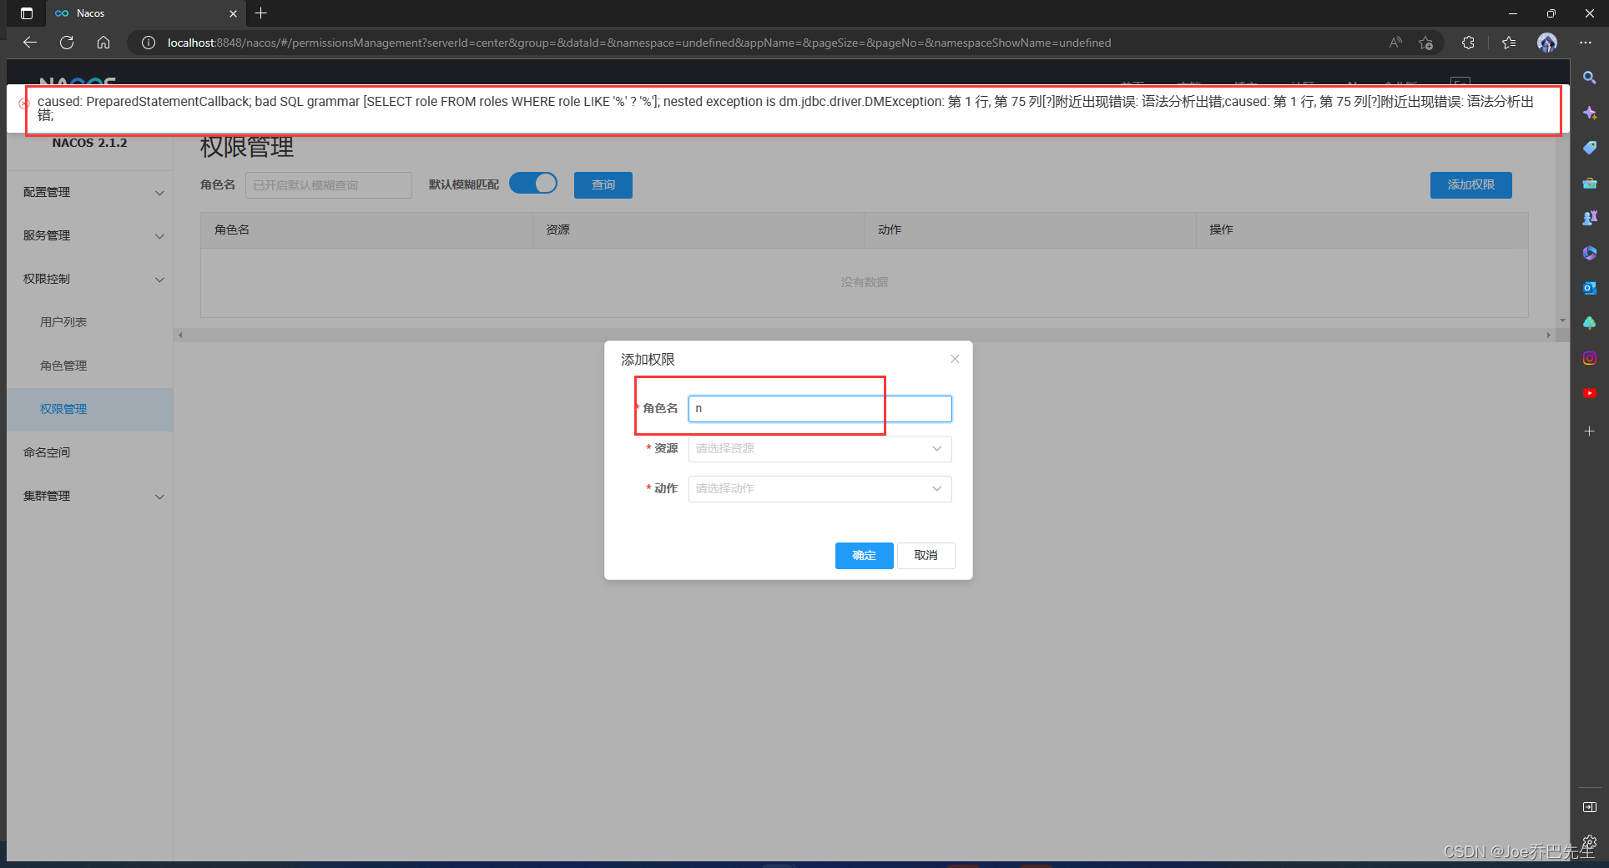1609x868 pixels.
Task: Open Microsoft 365 icon in sidebar
Action: (x=1590, y=253)
